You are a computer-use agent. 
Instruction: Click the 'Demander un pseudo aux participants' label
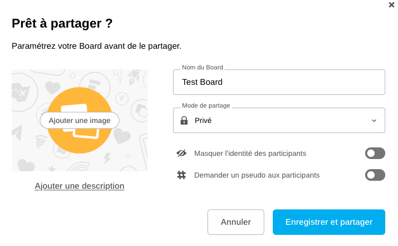[x=257, y=175]
